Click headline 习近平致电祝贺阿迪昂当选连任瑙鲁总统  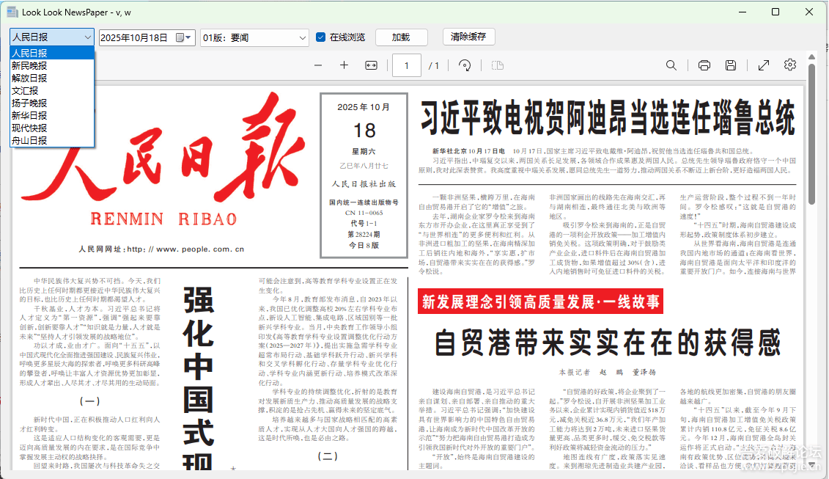click(x=608, y=117)
